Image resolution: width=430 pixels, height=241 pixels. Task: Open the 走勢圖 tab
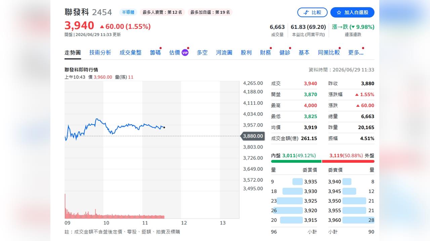[x=73, y=53]
